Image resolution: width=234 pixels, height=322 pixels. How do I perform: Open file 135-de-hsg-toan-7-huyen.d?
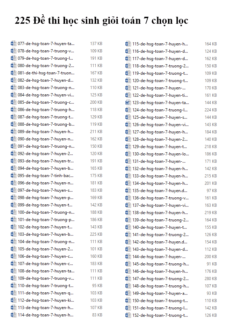[160, 191]
